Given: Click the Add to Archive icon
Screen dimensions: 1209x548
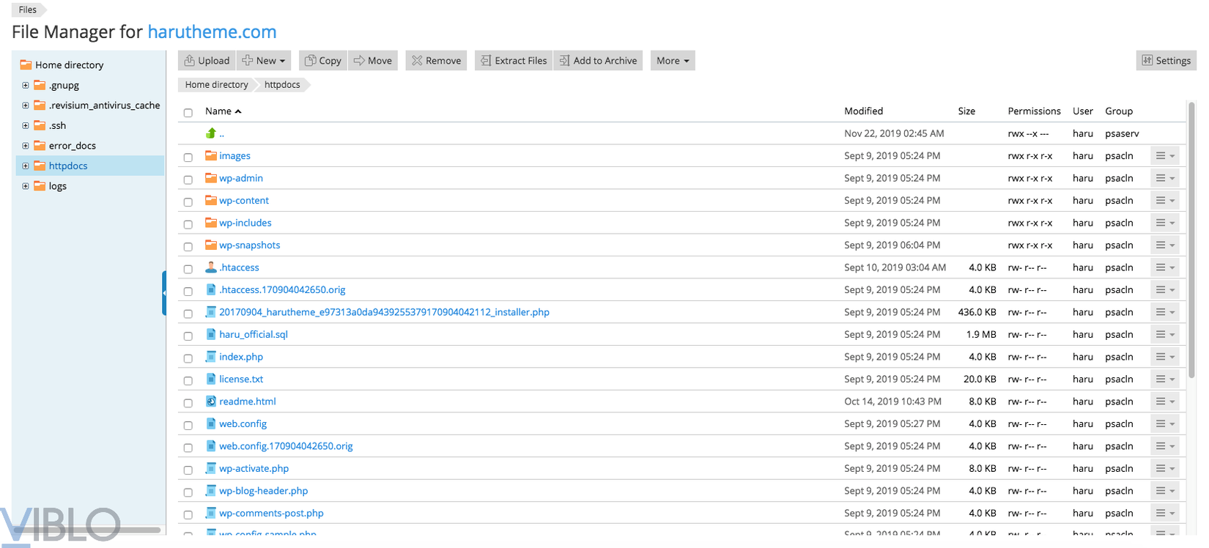Looking at the screenshot, I should [564, 61].
